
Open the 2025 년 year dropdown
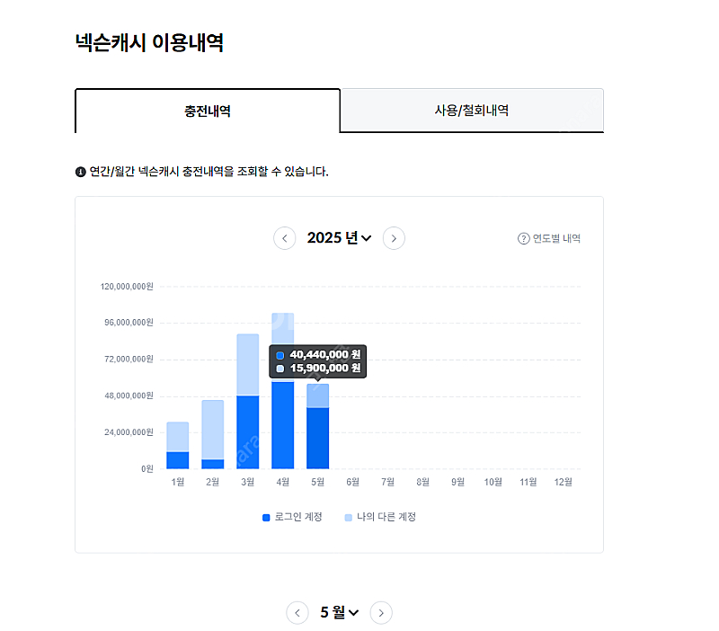coord(339,238)
